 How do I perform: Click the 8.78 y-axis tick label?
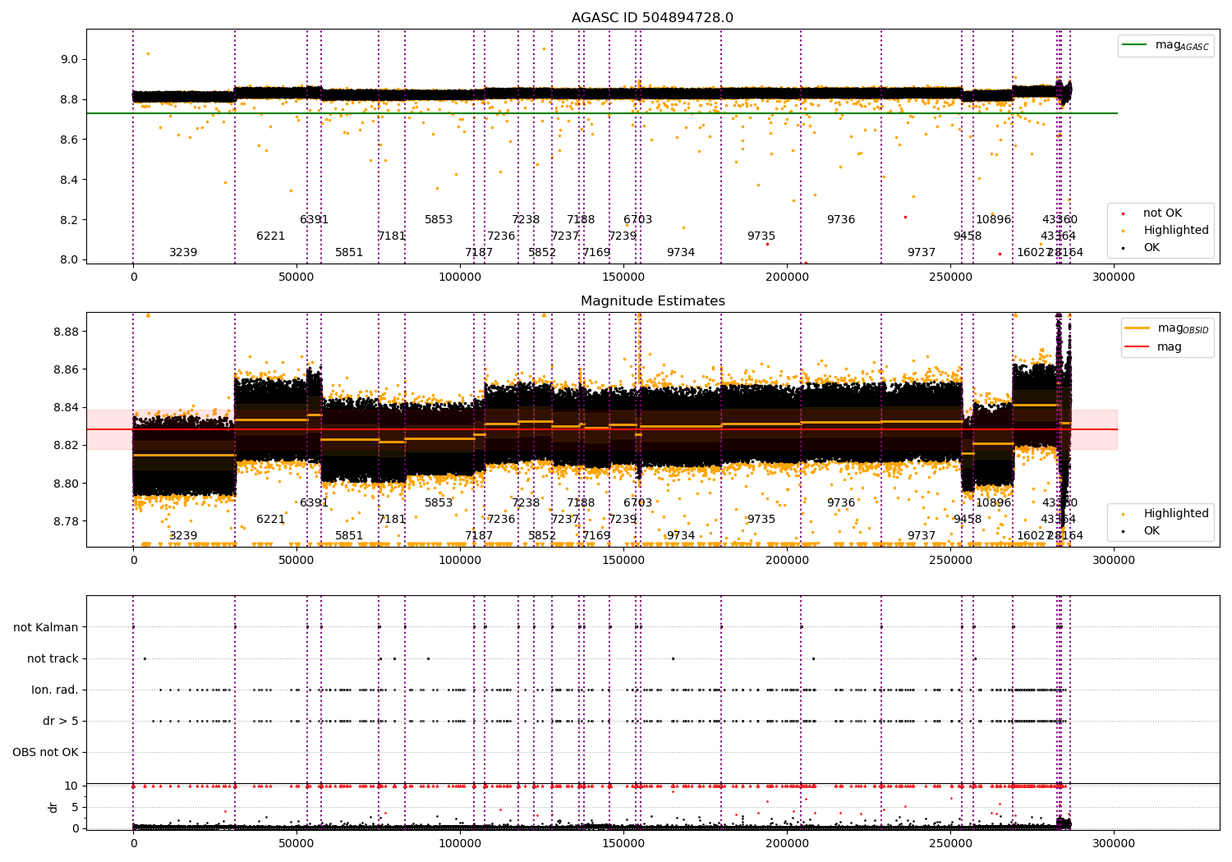tap(66, 522)
